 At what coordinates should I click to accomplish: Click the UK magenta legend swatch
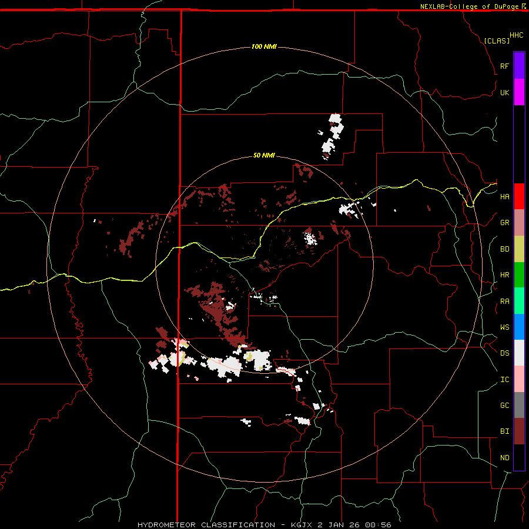(519, 92)
